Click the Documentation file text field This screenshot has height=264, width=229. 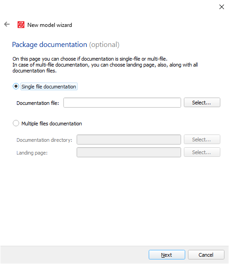[122, 103]
